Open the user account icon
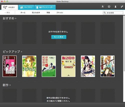Viewport: 125px width, 107px height. click(x=115, y=7)
